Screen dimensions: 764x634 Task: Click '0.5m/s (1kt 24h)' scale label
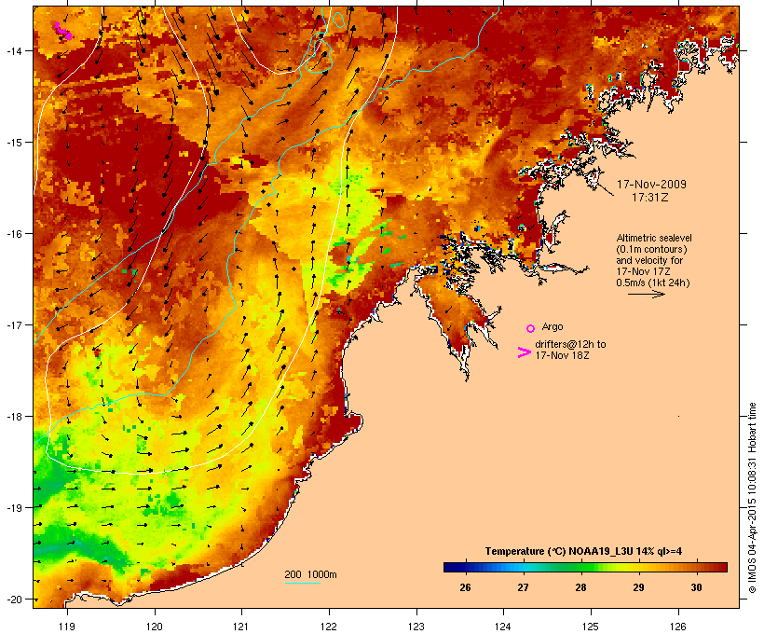(x=653, y=283)
